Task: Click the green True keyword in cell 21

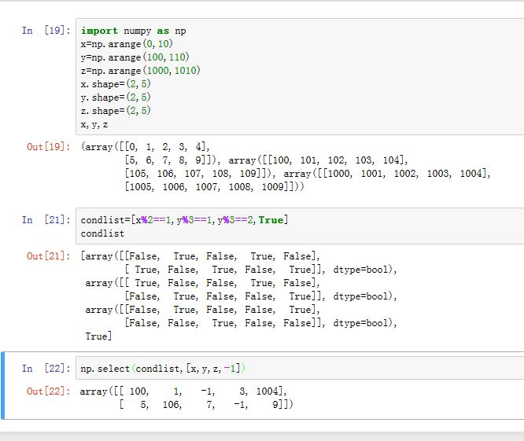Action: (x=271, y=220)
